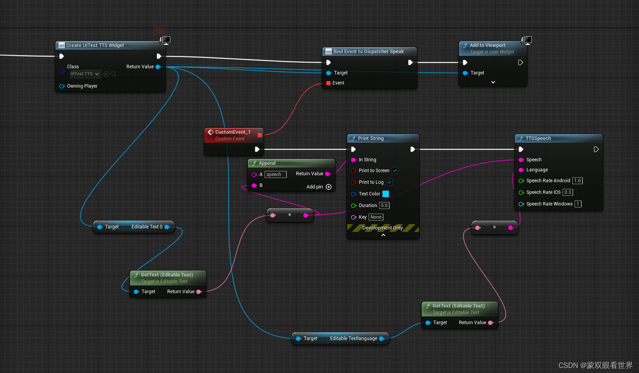Click Return Value pin of left GetText node
The image size is (639, 373).
click(199, 292)
